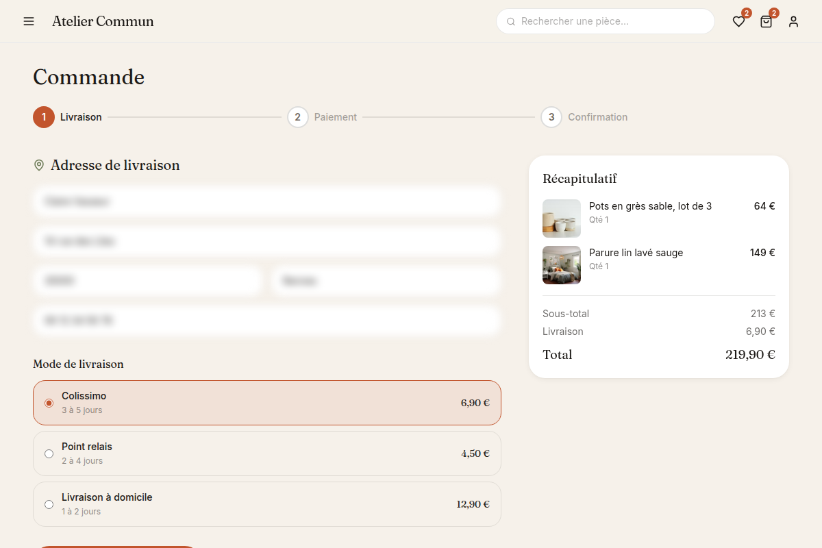
Task: Click the 4,50 € Point relais price
Action: [475, 453]
